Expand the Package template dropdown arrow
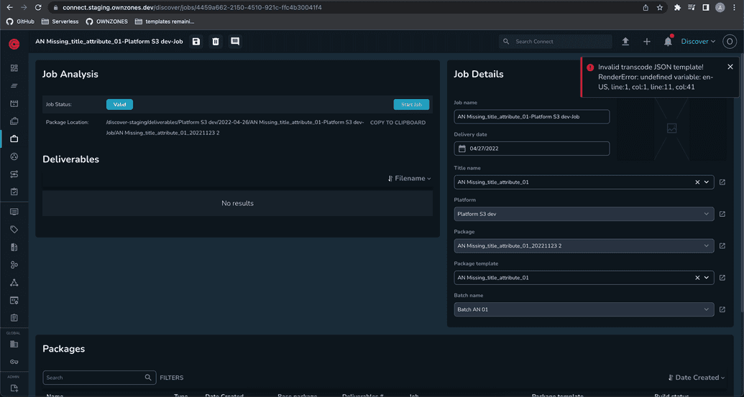This screenshot has height=397, width=744. (x=707, y=278)
